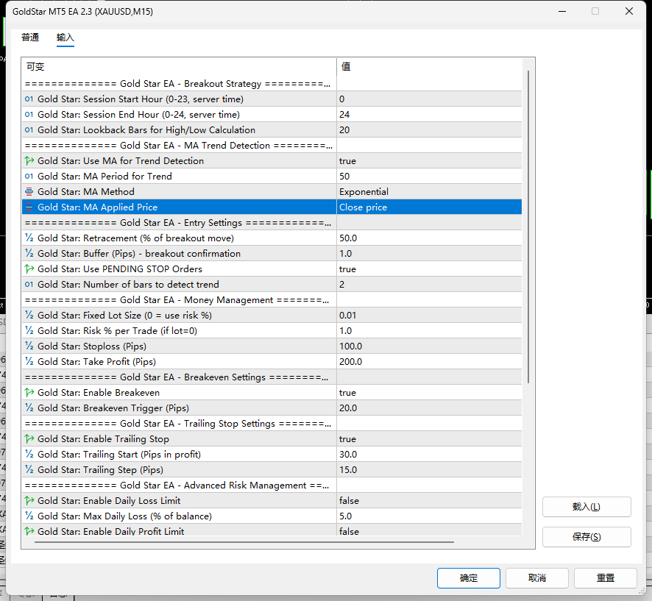
Task: Open the MA Method Exponential dropdown
Action: tap(429, 191)
